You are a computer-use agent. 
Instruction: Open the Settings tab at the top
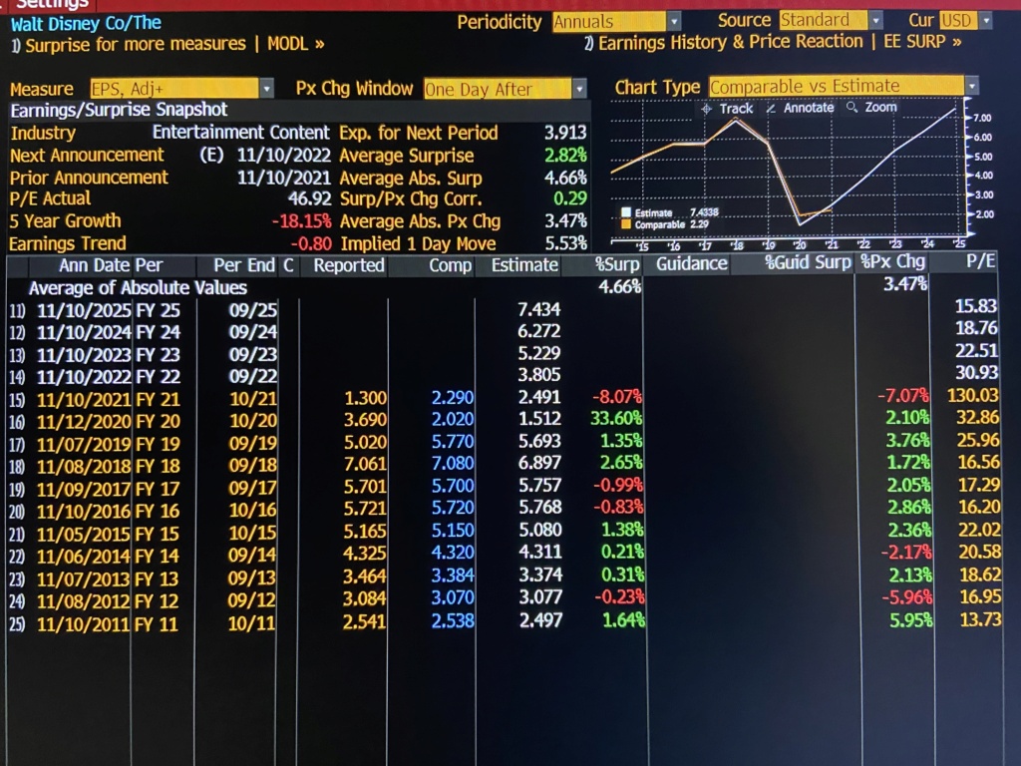(52, 4)
